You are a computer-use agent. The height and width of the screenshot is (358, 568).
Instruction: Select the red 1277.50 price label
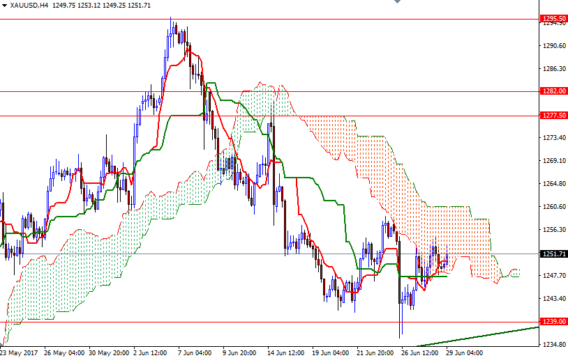point(553,116)
